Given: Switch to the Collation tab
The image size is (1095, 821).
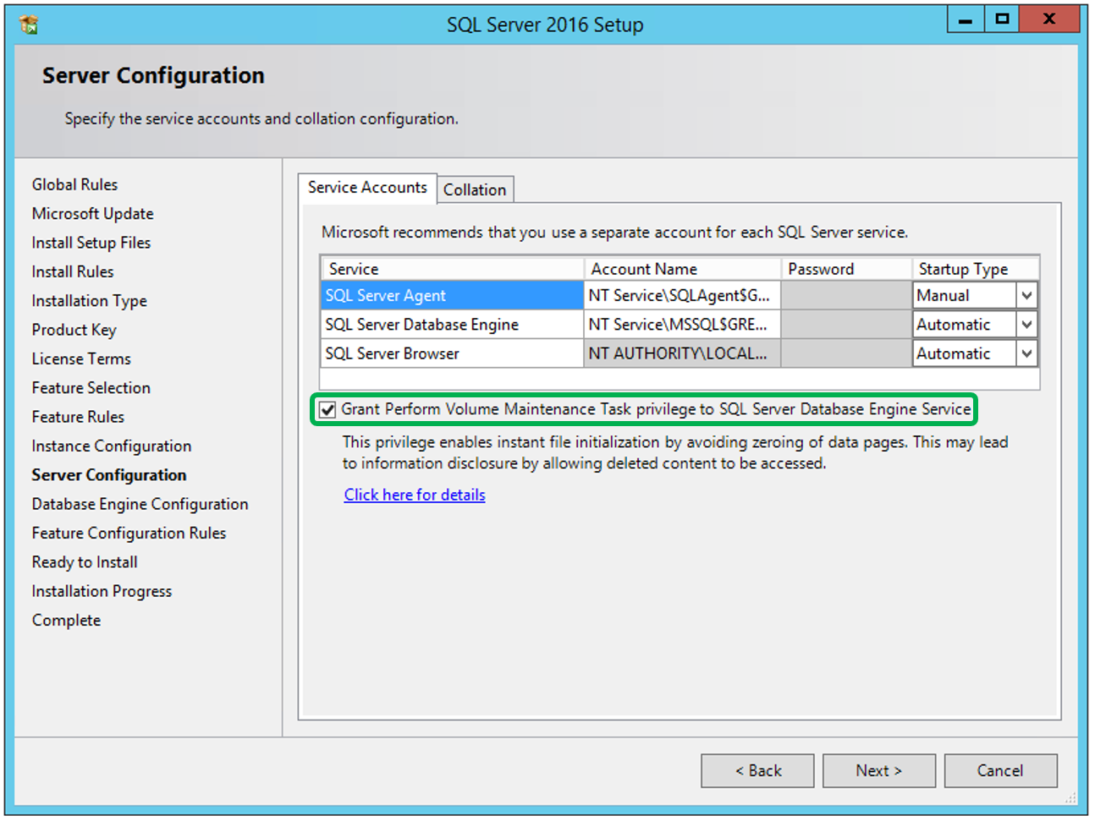Looking at the screenshot, I should tap(475, 189).
